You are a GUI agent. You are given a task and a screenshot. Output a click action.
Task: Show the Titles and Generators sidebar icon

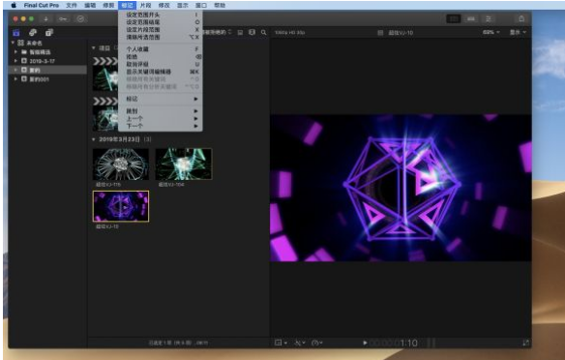click(49, 33)
